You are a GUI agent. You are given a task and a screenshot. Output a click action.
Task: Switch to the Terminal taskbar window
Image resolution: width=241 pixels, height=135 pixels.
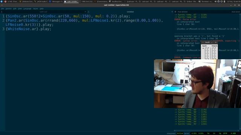pyautogui.click(x=206, y=1)
